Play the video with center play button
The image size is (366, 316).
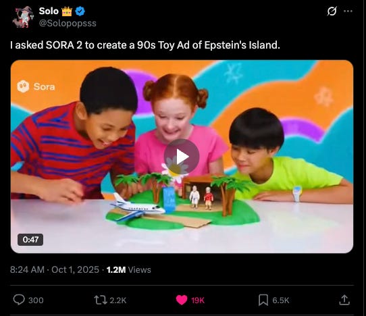[182, 157]
